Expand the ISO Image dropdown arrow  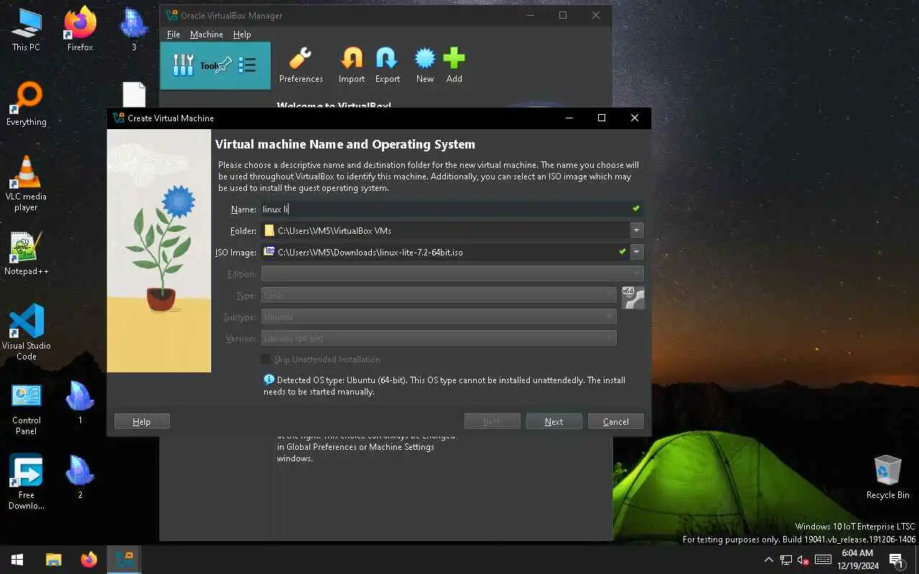tap(636, 252)
